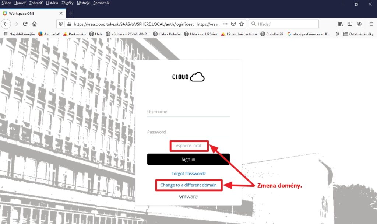Reload the current page
377x224 pixels.
(x=25, y=24)
